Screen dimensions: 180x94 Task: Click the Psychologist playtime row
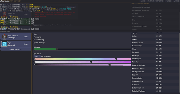point(155,59)
